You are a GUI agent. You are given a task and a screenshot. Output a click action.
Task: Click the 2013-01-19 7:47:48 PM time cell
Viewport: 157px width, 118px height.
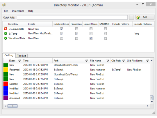(x=35, y=65)
